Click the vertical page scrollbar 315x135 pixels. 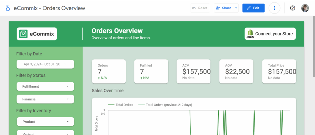click(x=314, y=47)
